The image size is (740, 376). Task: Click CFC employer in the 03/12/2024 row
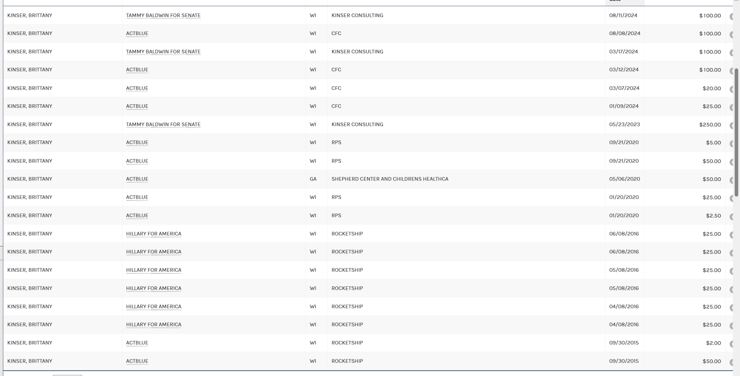tap(336, 70)
